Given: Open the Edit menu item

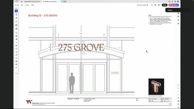Looking at the screenshot, I should click(22, 5).
